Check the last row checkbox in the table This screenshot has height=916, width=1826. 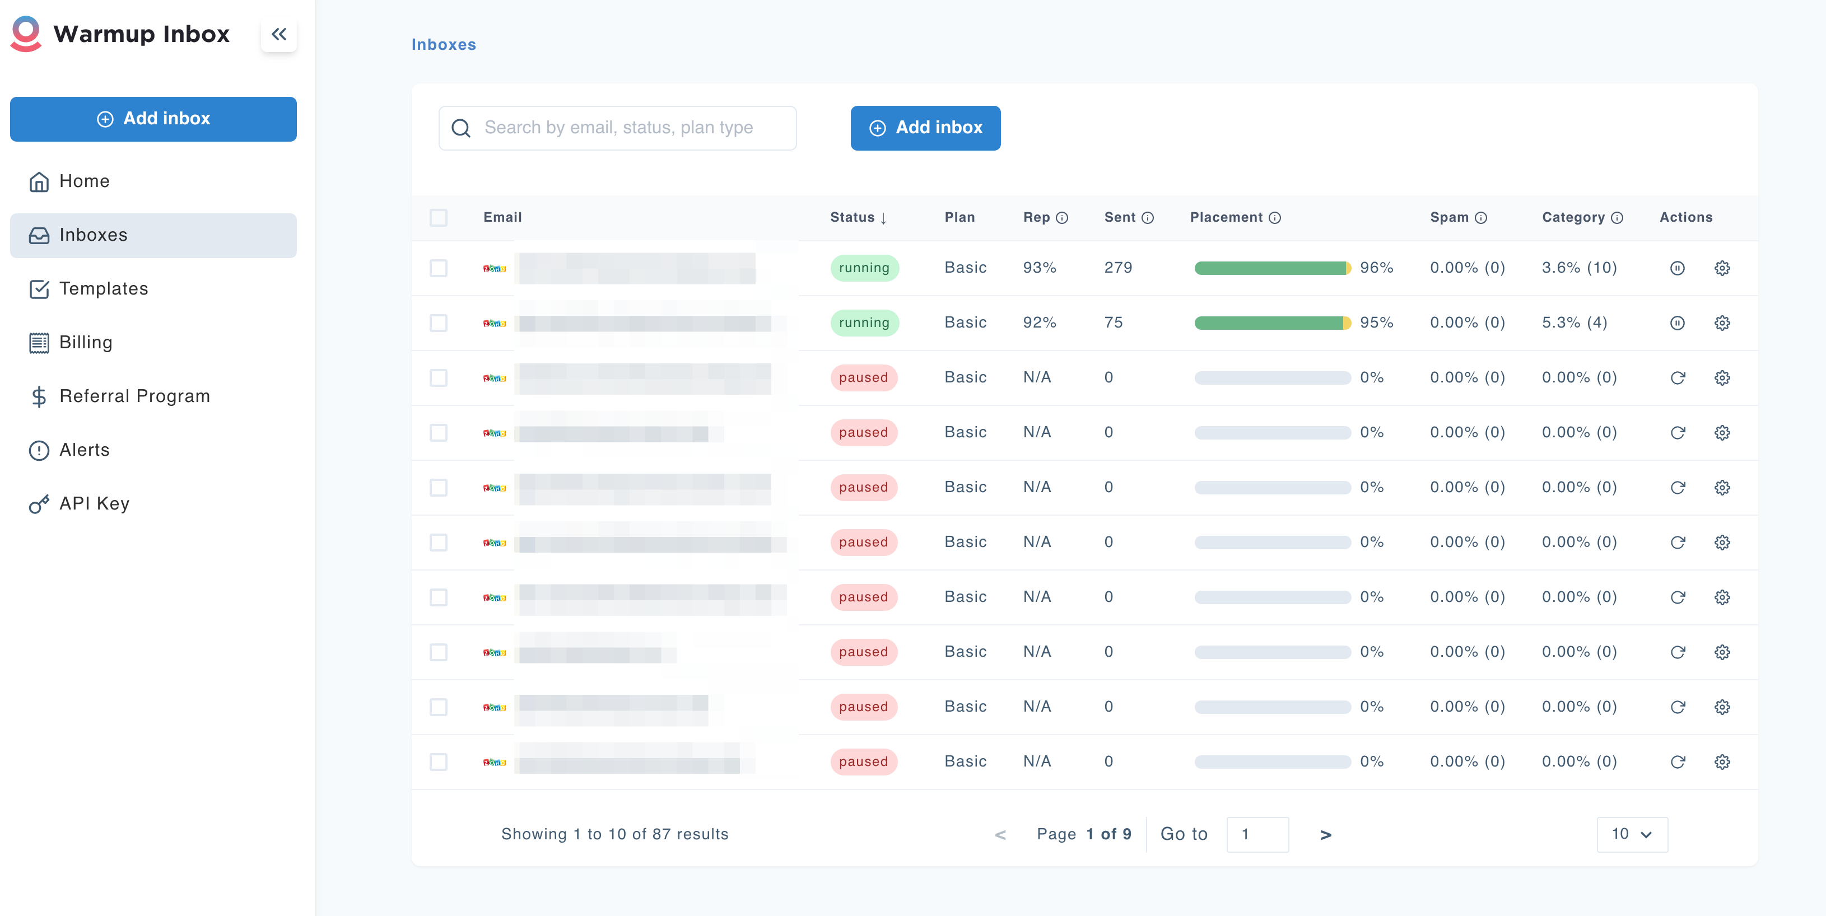[438, 761]
